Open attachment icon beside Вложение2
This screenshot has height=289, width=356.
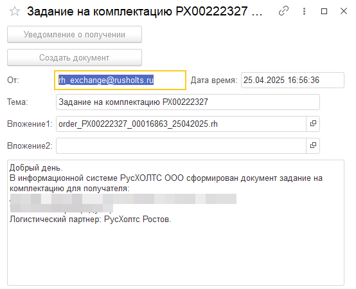pos(313,145)
